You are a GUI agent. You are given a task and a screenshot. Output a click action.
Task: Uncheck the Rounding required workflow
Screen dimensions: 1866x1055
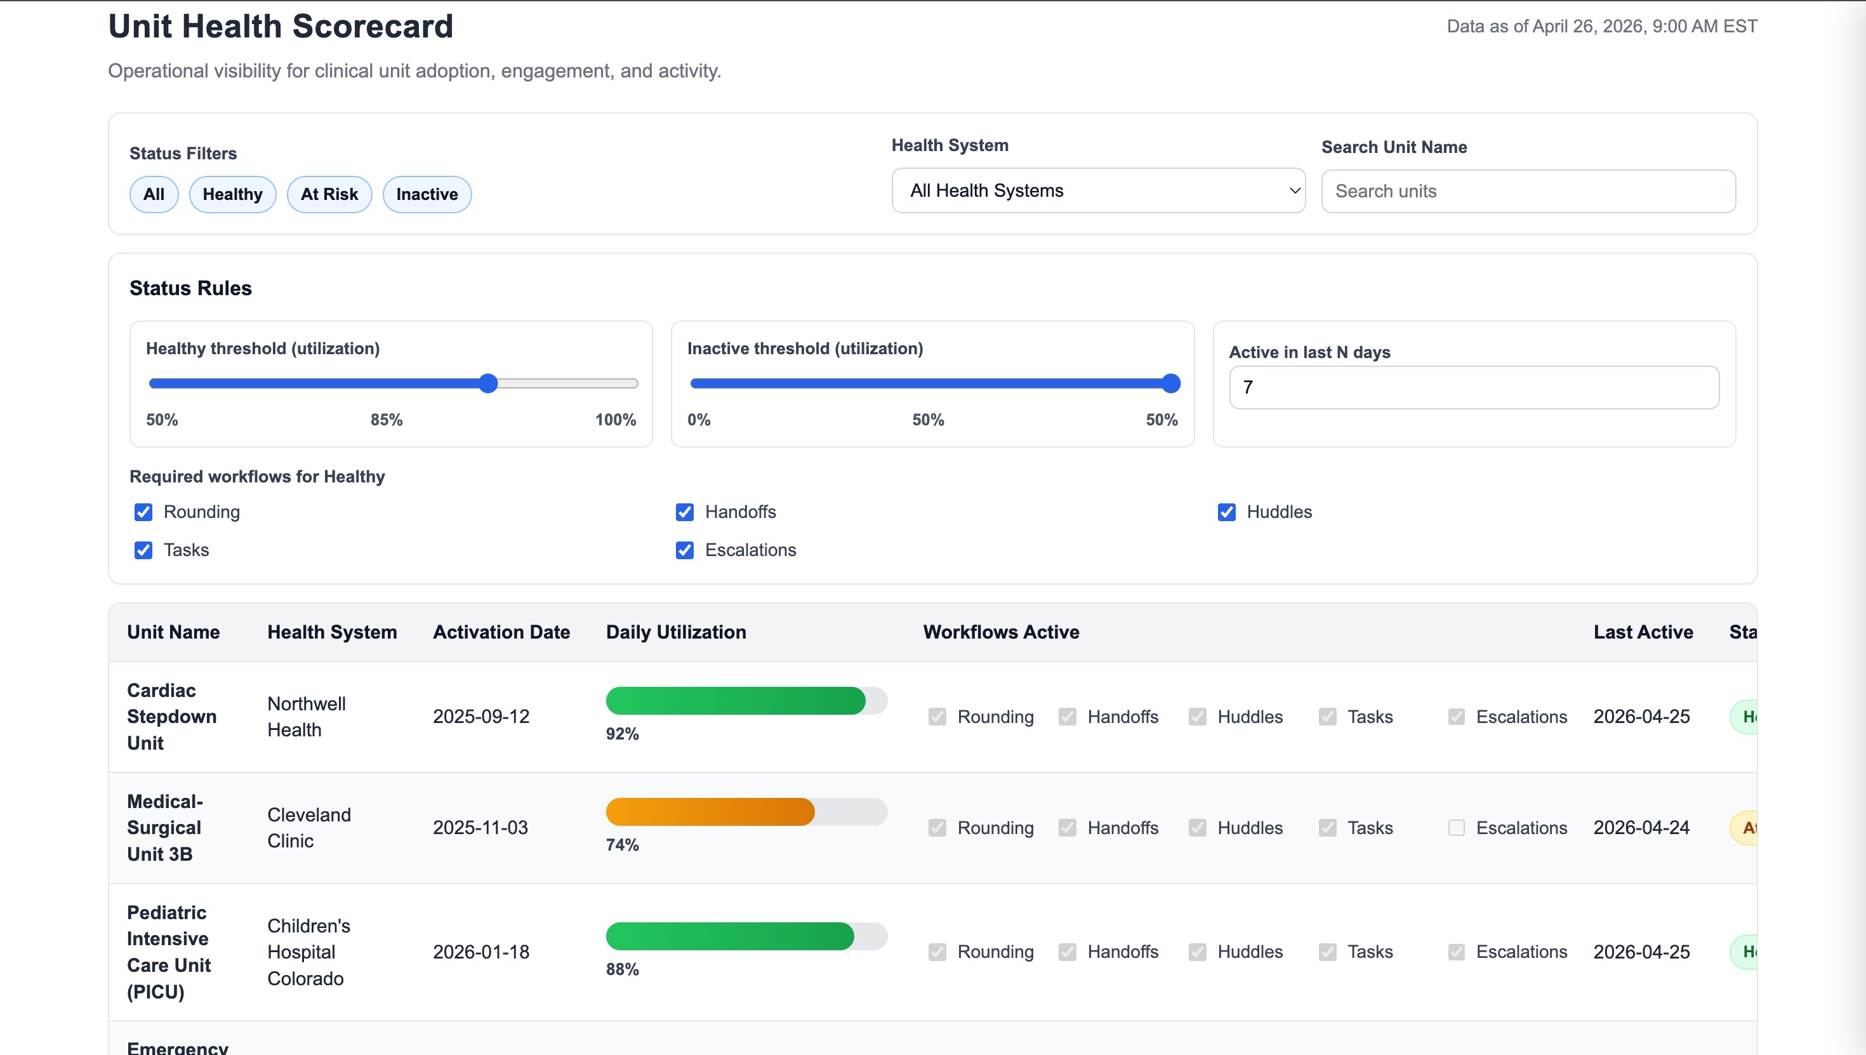(x=143, y=512)
